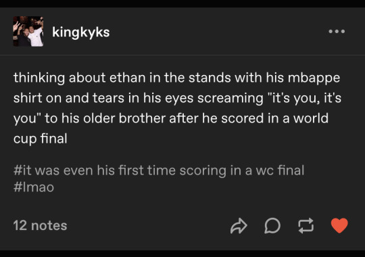Click the post text about ethan

pyautogui.click(x=177, y=108)
